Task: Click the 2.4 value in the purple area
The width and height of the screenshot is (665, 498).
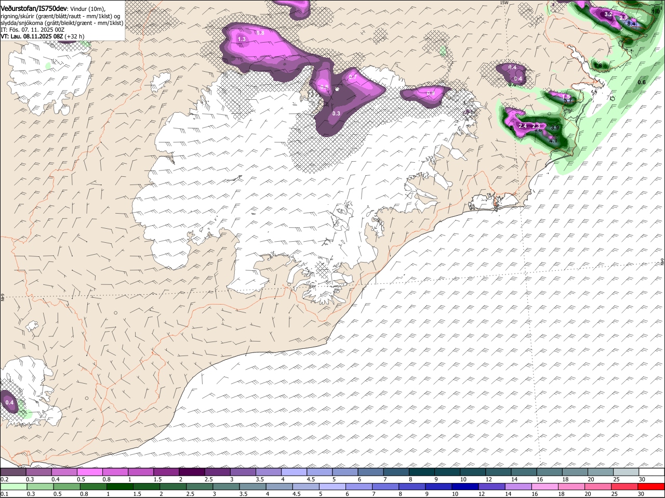Action: coord(523,126)
